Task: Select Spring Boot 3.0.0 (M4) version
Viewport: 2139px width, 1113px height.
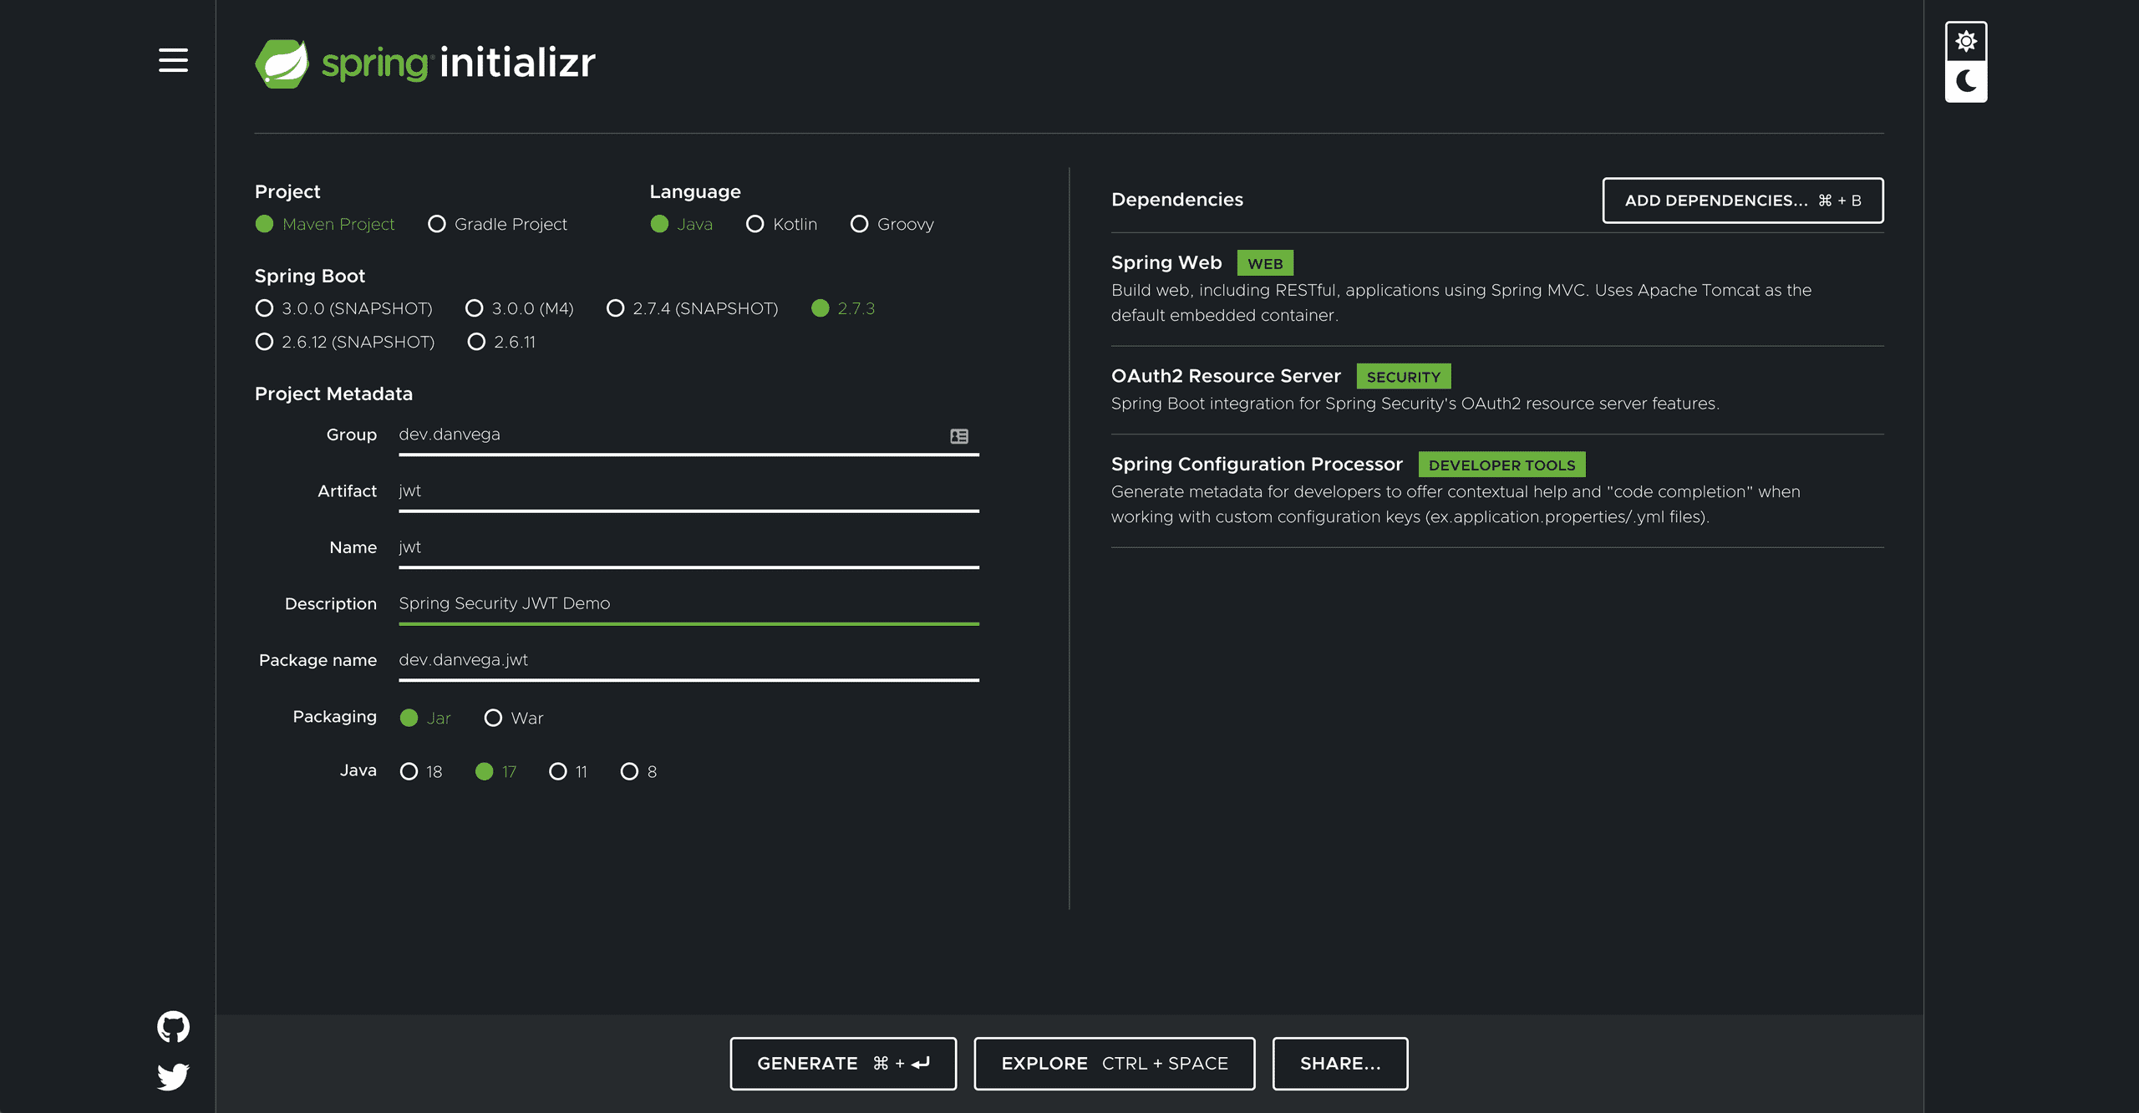Action: point(474,308)
